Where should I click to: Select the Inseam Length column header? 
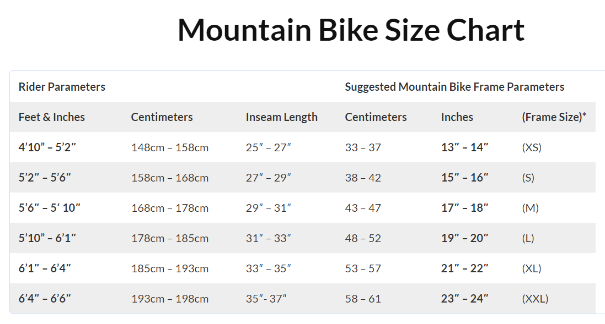tap(282, 117)
